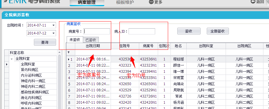Screen dimensions: 269x109
Task: Click 病案号 cell 432323N1
Action: (148, 65)
